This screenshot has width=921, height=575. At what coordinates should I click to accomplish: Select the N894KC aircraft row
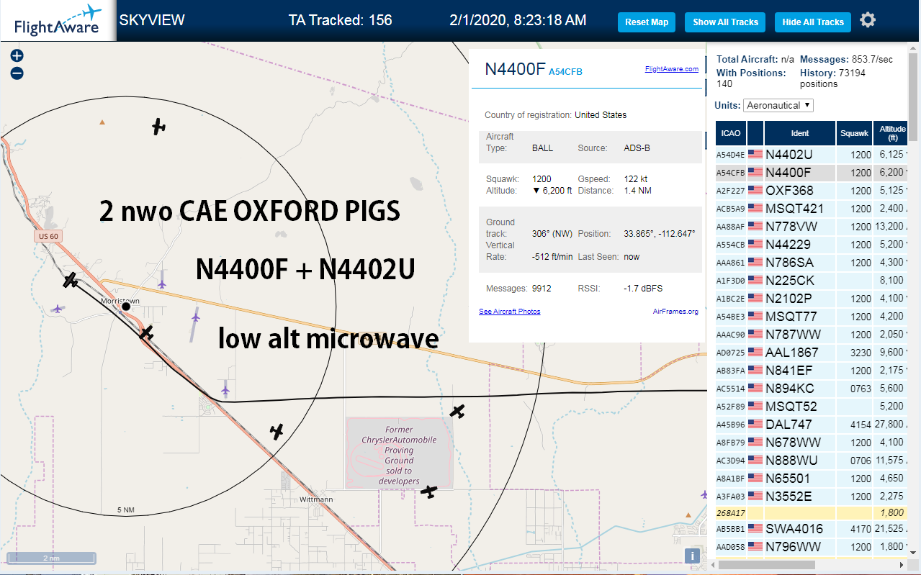coord(812,389)
